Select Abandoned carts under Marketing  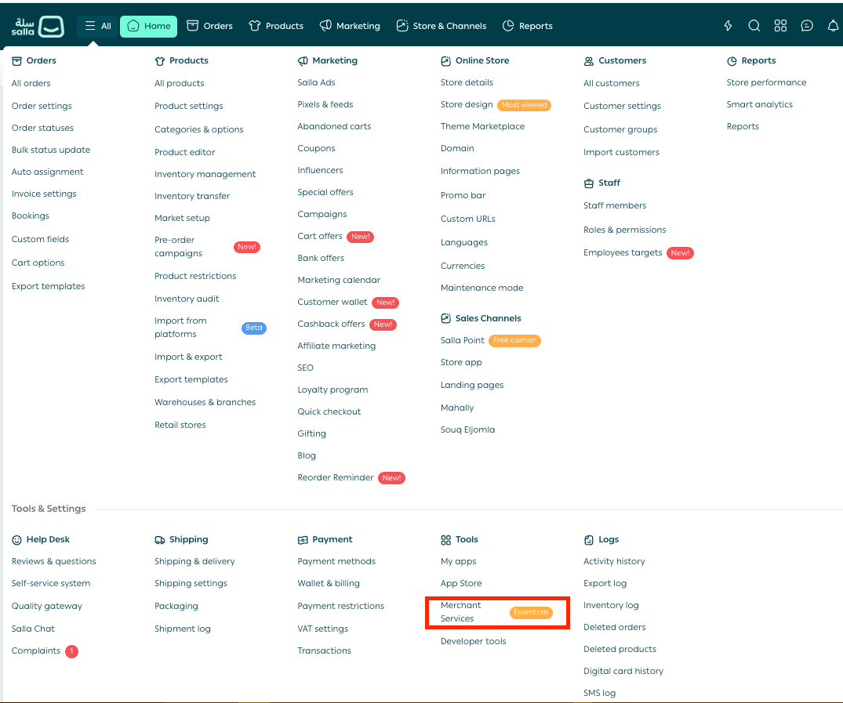[334, 126]
